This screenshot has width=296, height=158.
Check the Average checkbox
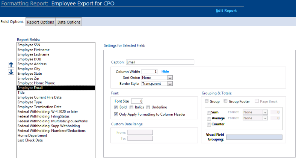(x=209, y=118)
